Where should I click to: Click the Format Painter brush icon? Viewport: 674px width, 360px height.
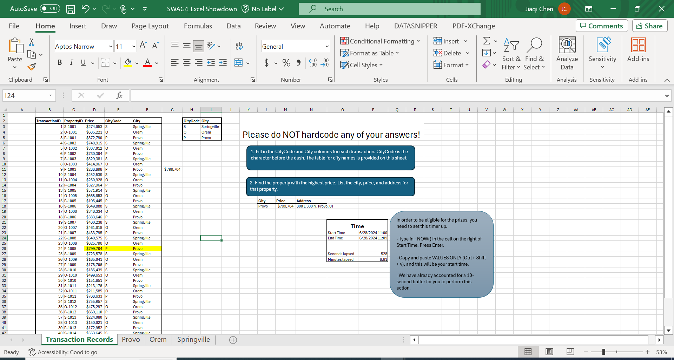point(32,67)
